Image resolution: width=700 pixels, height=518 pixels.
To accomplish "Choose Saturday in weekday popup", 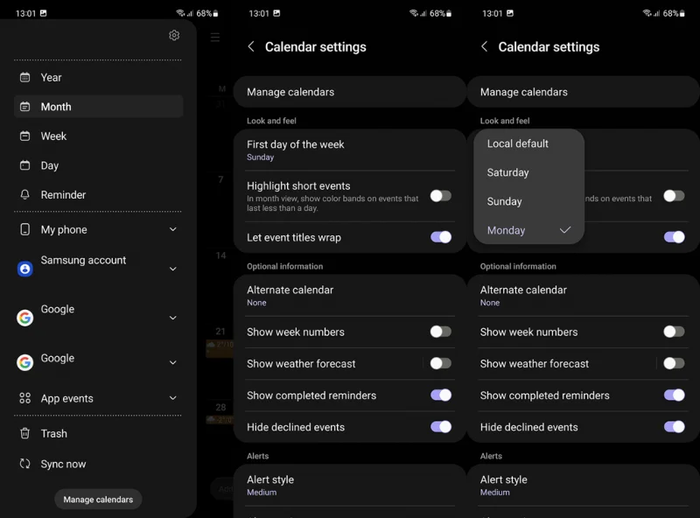I will [x=529, y=172].
